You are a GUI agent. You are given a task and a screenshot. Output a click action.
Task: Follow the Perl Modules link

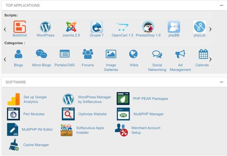[34, 114]
